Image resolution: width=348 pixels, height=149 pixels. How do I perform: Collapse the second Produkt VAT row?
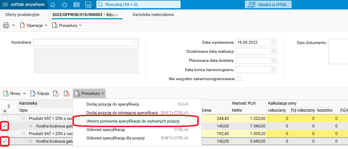point(23,134)
